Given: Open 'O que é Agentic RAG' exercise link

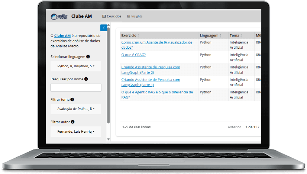Looking at the screenshot, I should [x=157, y=95].
